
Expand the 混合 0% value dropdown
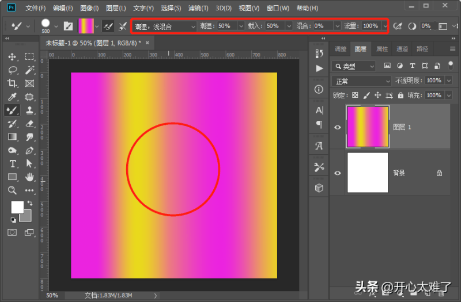[337, 26]
